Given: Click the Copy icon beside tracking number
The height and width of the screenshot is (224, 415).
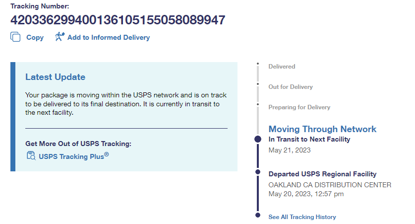Looking at the screenshot, I should click(15, 37).
